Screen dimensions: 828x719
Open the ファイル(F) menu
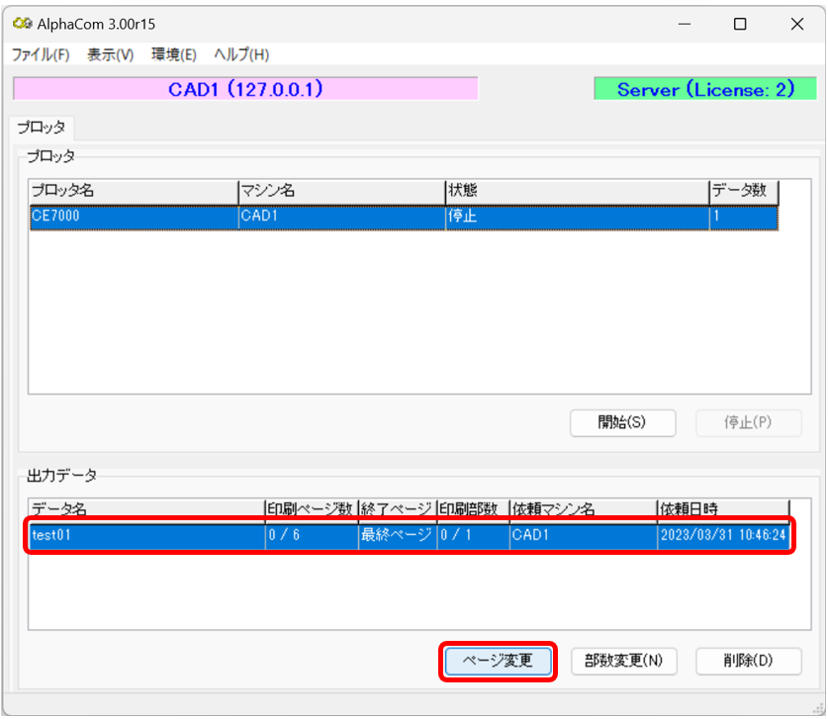(40, 54)
